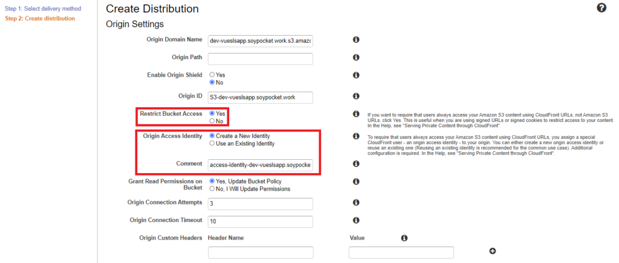Click info icon beside the Value header
Screen dimensions: 619x263
tap(404, 238)
